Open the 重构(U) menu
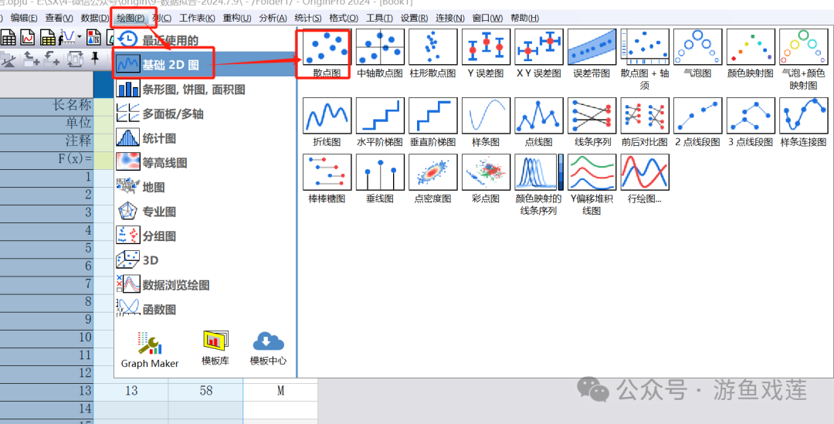This screenshot has height=424, width=834. coord(237,18)
